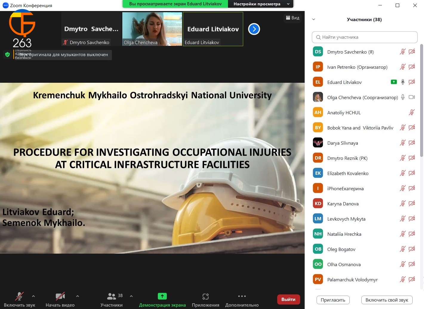
Task: Click the Демонстрация экрана label
Action: (162, 305)
